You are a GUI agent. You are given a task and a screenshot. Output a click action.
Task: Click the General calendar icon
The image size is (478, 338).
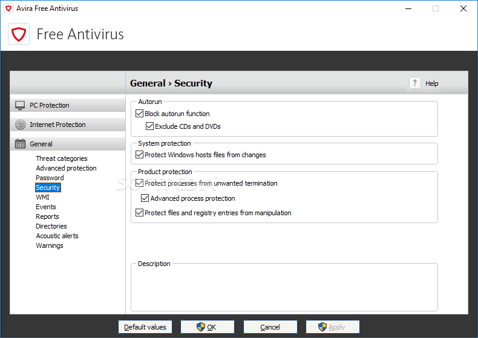[x=20, y=144]
